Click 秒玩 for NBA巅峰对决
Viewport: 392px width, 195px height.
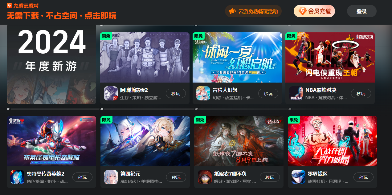(361, 93)
